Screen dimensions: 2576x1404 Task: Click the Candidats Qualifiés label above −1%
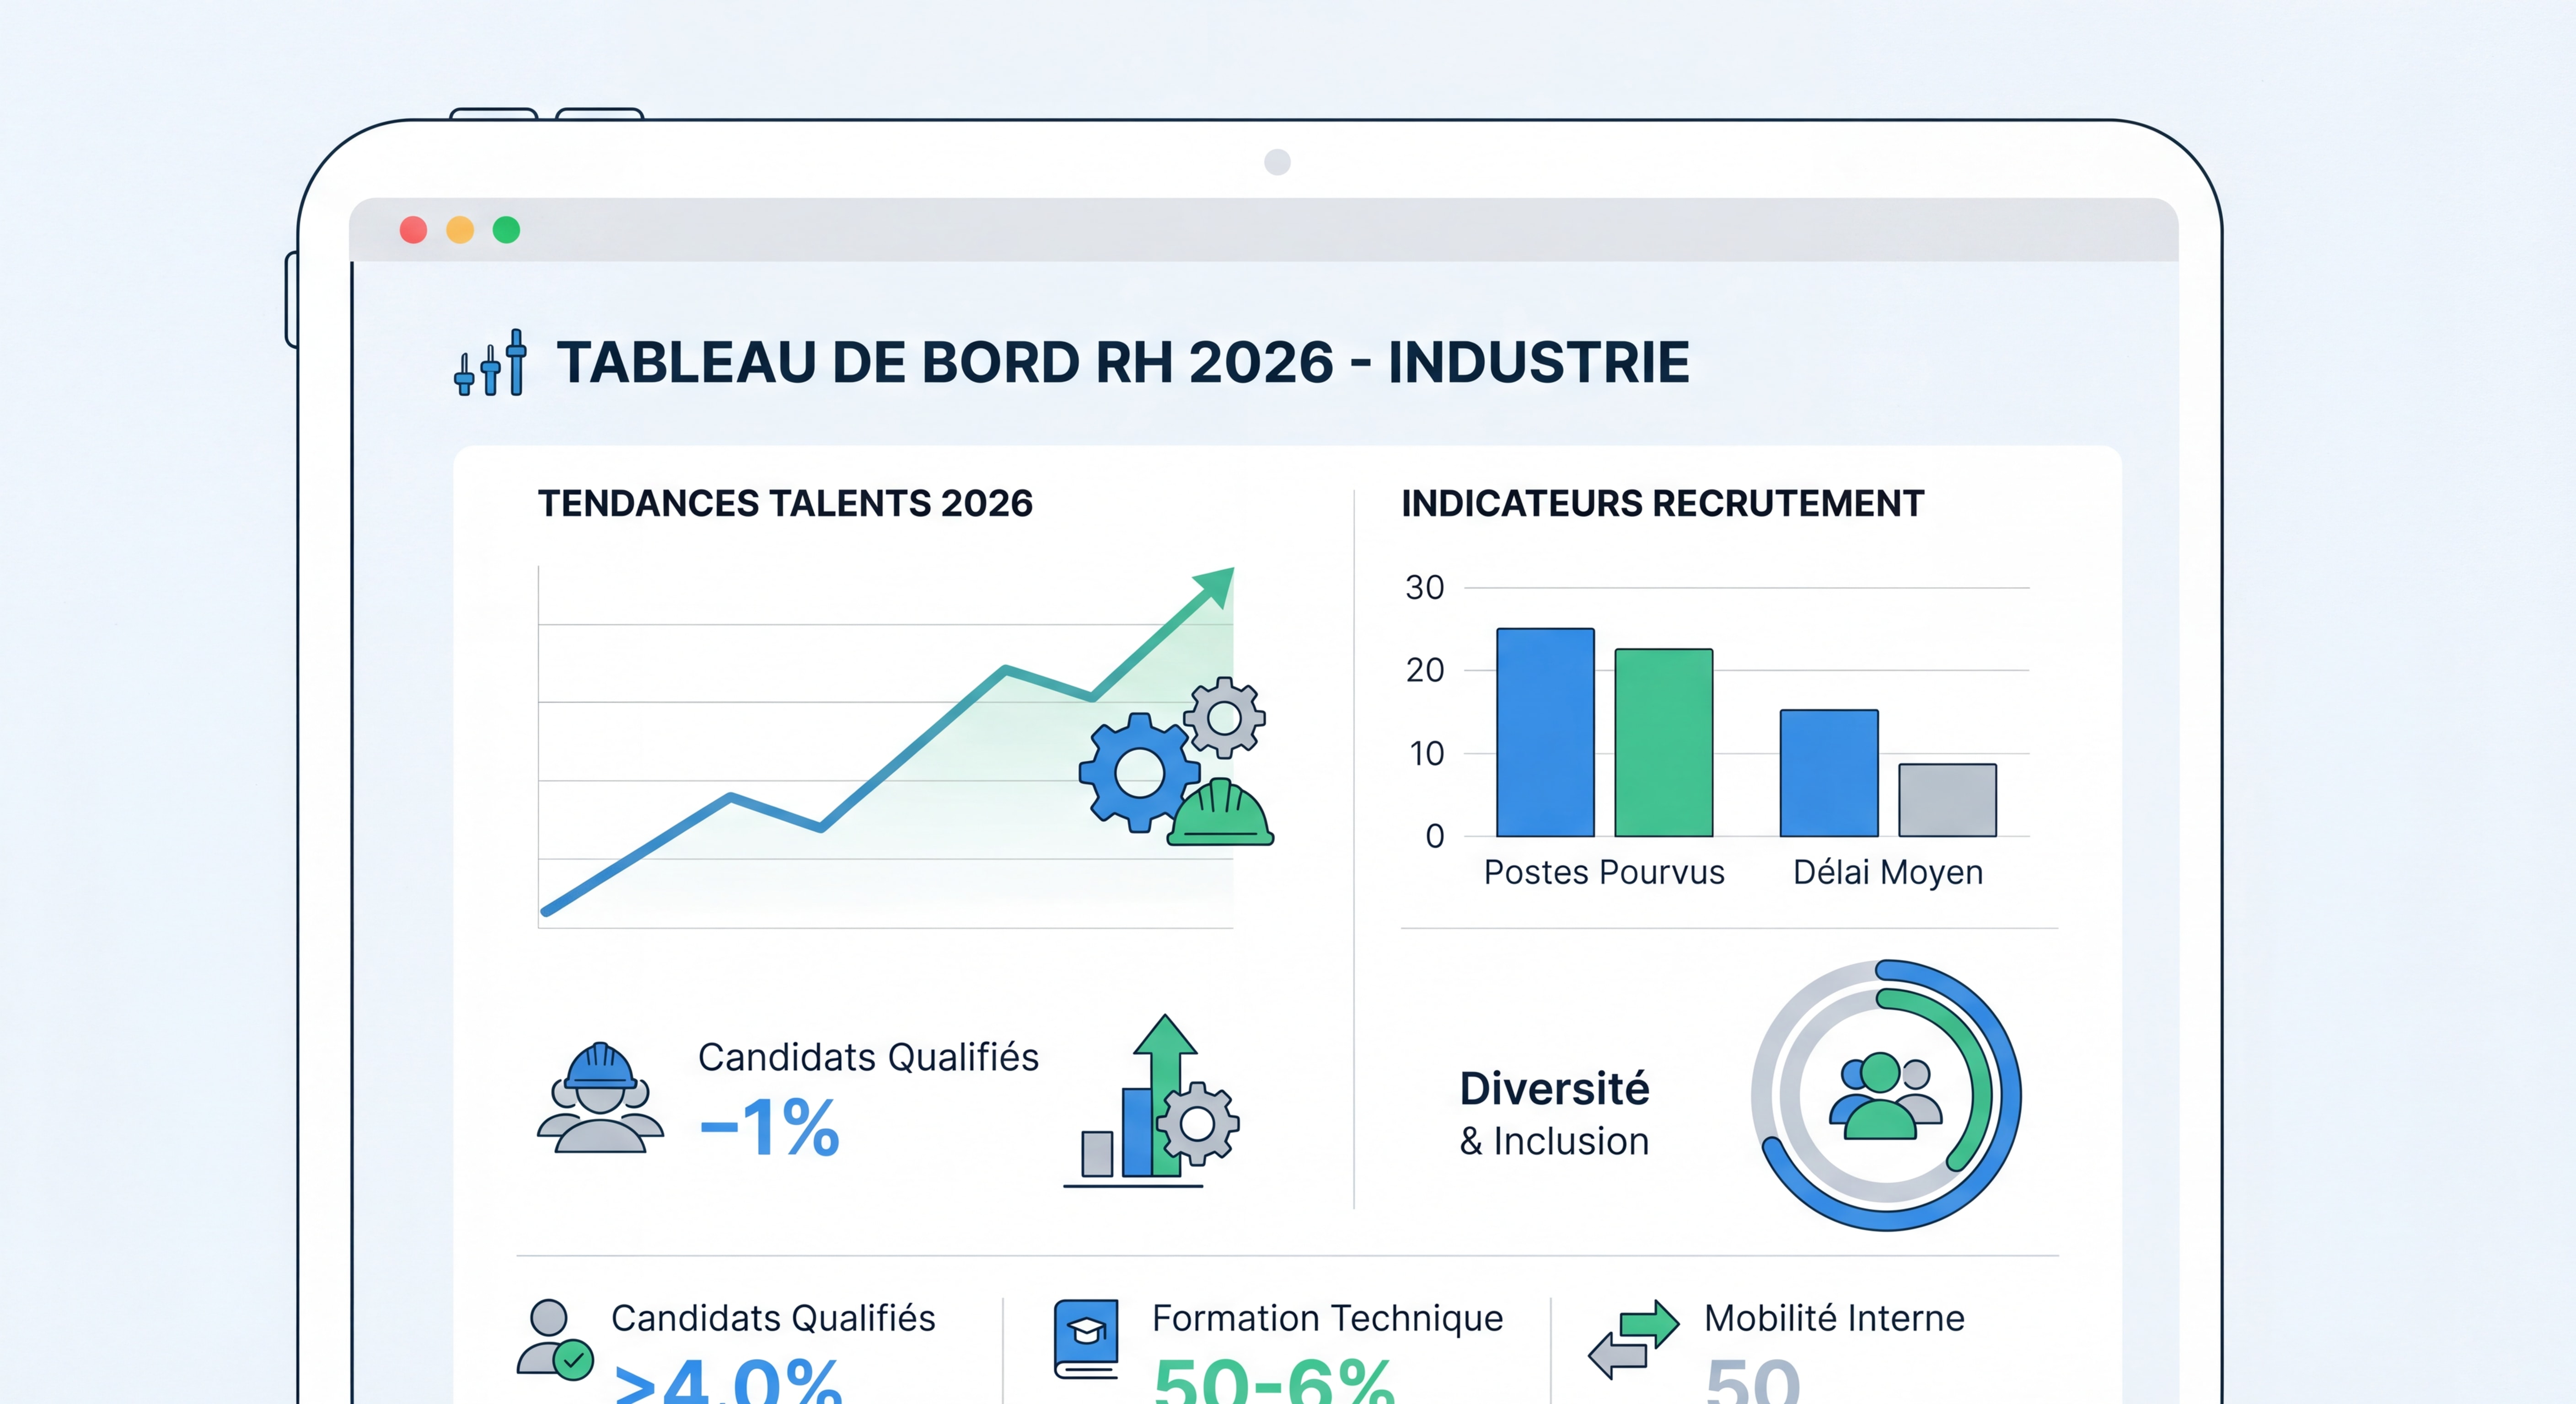tap(868, 1057)
